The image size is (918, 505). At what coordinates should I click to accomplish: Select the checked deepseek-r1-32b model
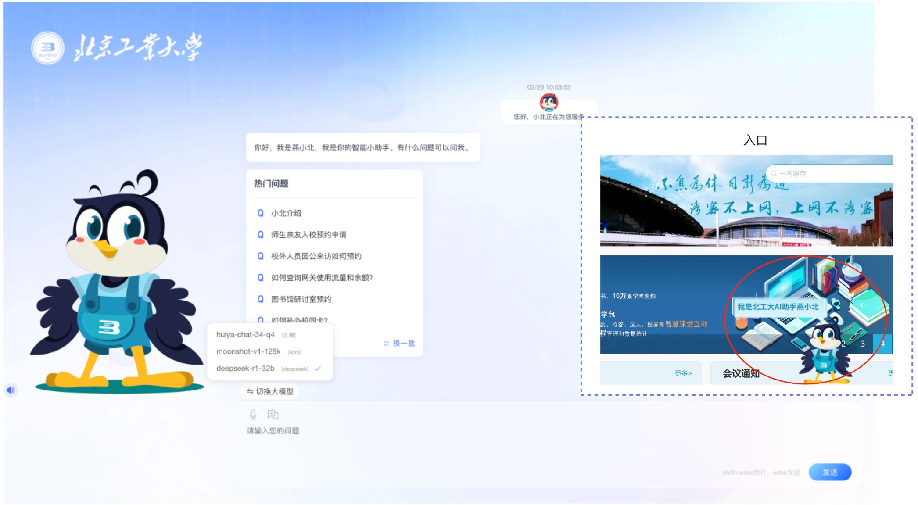tap(245, 369)
